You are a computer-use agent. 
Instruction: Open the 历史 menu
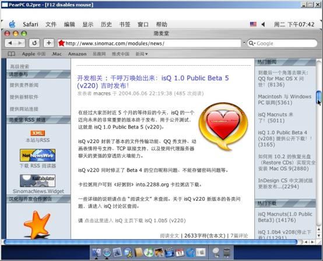(106, 24)
